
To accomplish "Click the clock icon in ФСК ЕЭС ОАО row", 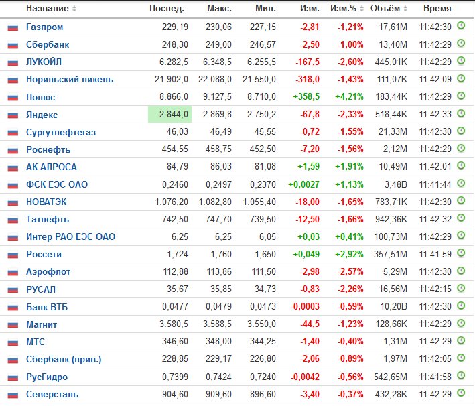I will [461, 184].
